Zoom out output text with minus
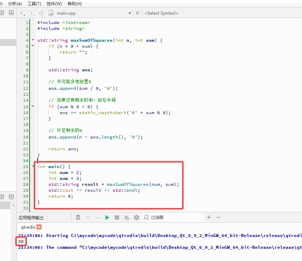 point(218,217)
